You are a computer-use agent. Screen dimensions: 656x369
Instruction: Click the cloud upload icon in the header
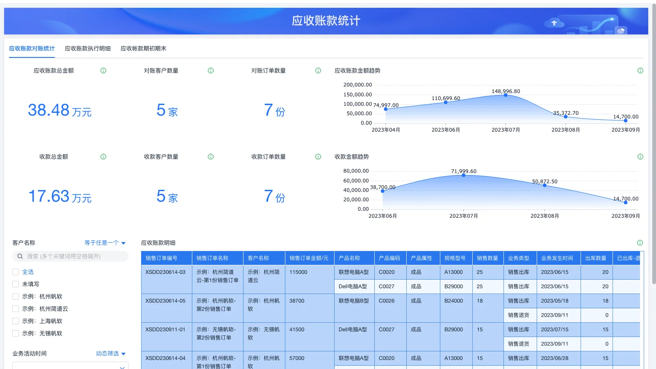tap(554, 23)
